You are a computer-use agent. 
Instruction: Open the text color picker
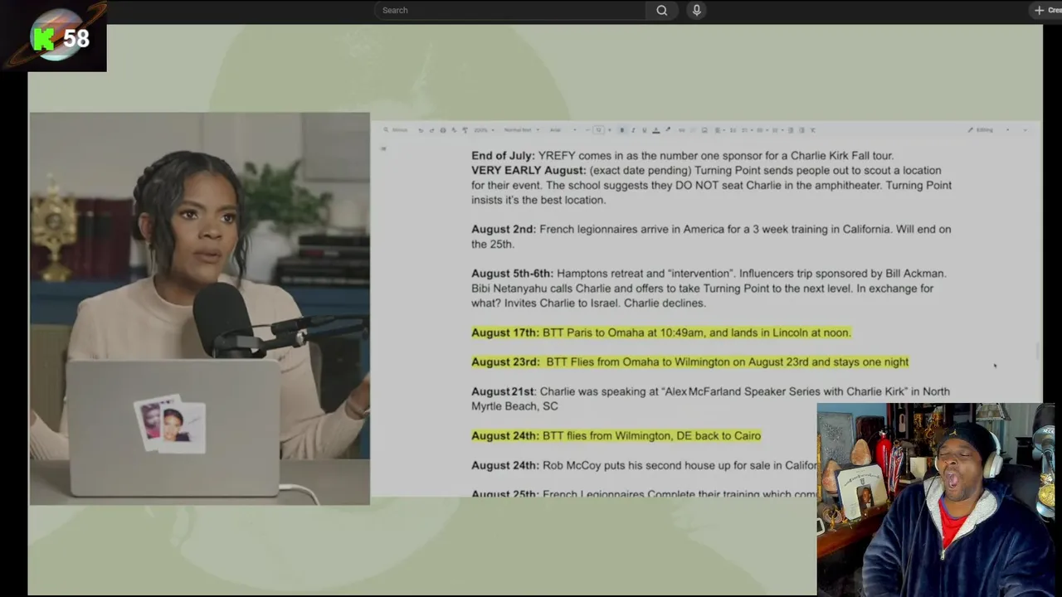tap(656, 130)
